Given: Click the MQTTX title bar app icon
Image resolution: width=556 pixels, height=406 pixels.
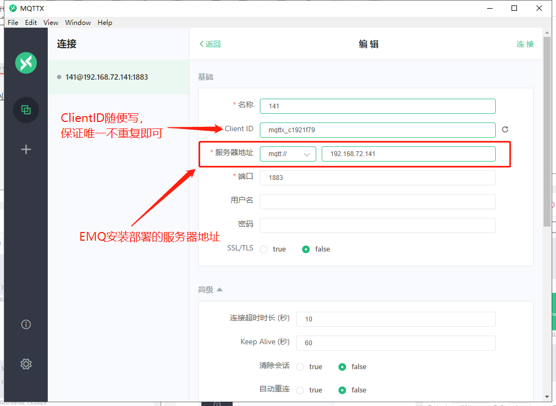Looking at the screenshot, I should [x=13, y=8].
